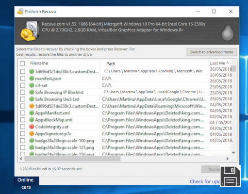Click green status dot for Safe Browsing UwS List
The height and width of the screenshot is (194, 248).
pos(32,99)
